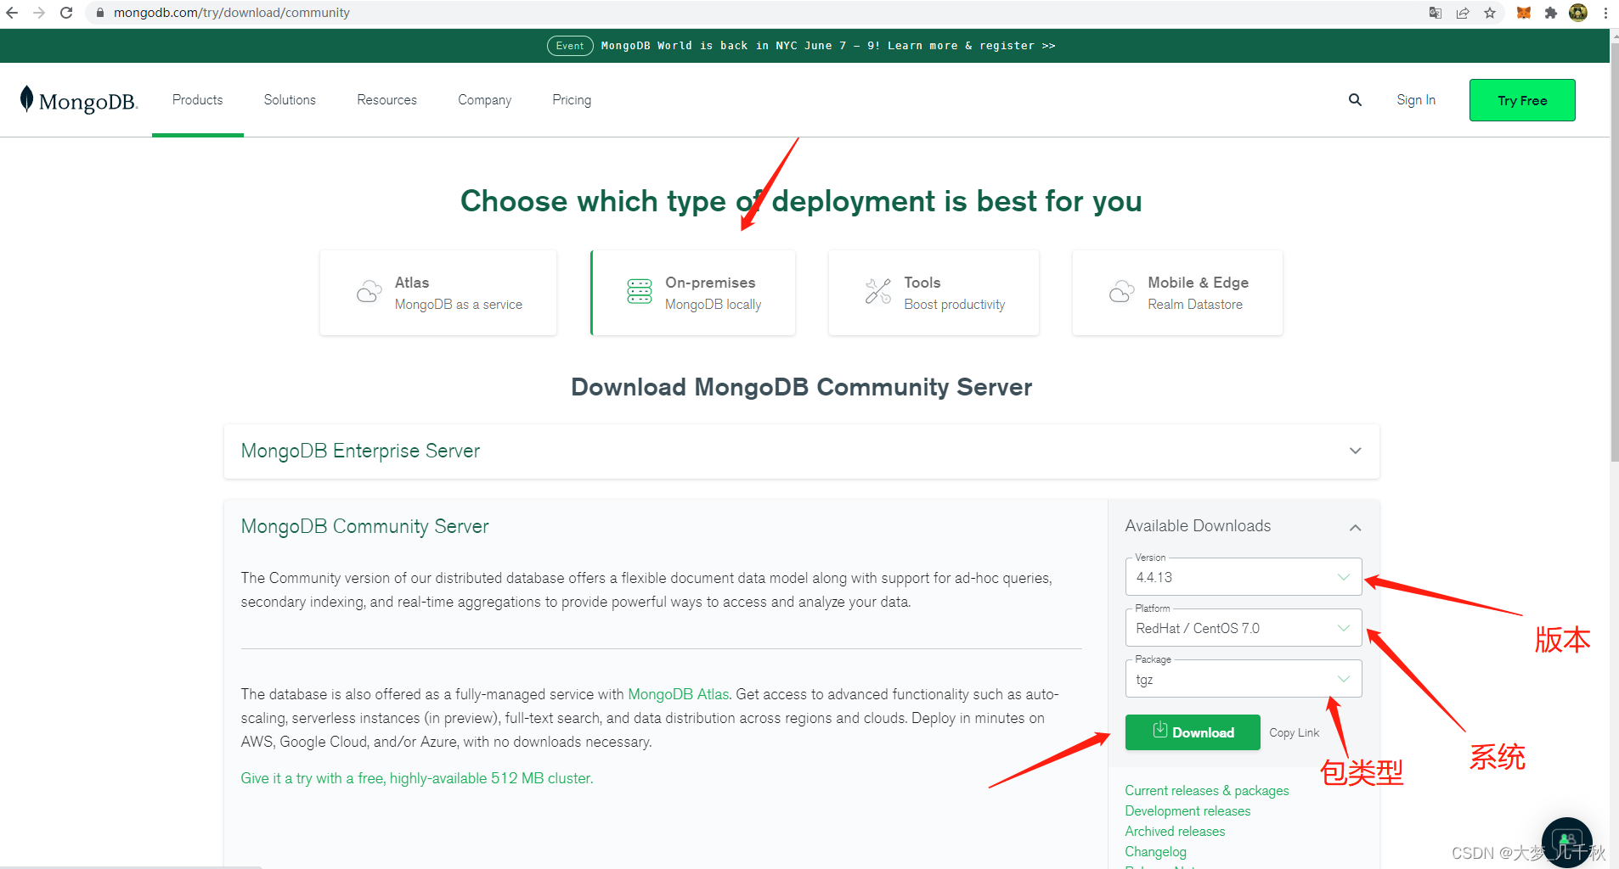Click the vertical page scrollbar
Image resolution: width=1619 pixels, height=869 pixels.
1614,255
